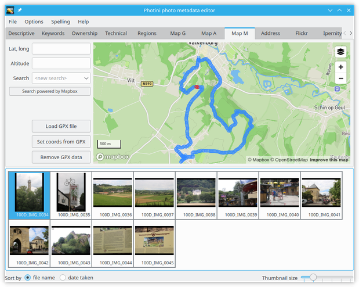Zoom in the map with plus button
Viewport: 359px width, 287px height.
point(340,67)
